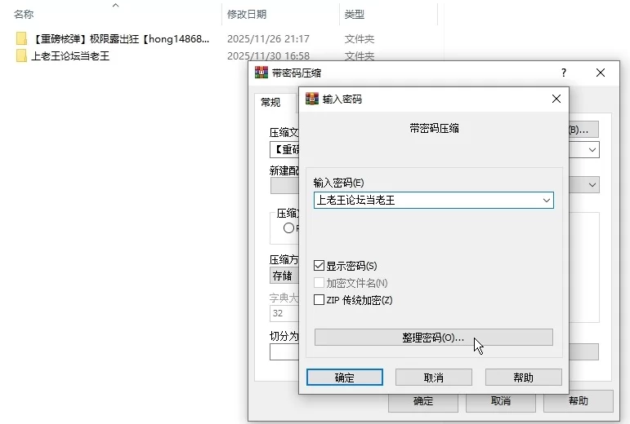Click the folder icon of 上老王论坛当老王
630x424 pixels.
pyautogui.click(x=21, y=56)
